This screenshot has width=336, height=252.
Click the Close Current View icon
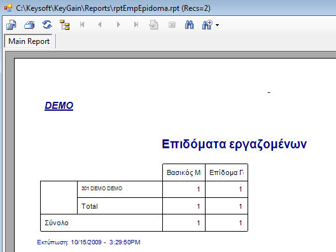click(x=172, y=25)
